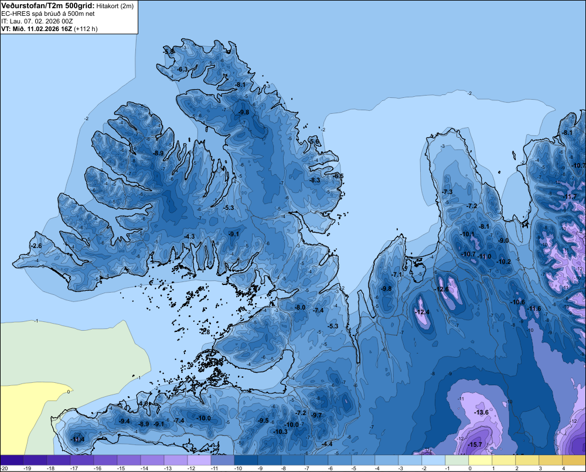Click the -10.2 temperature value
Viewport: 586px width, 472px height.
tap(504, 262)
